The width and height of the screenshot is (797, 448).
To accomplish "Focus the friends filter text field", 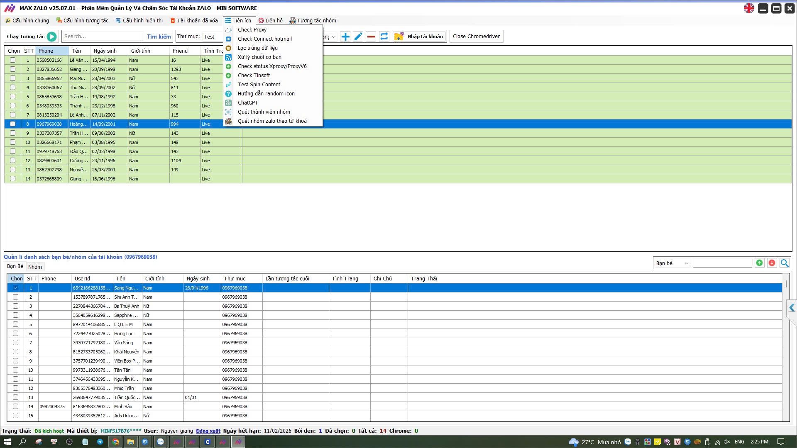I will [722, 263].
